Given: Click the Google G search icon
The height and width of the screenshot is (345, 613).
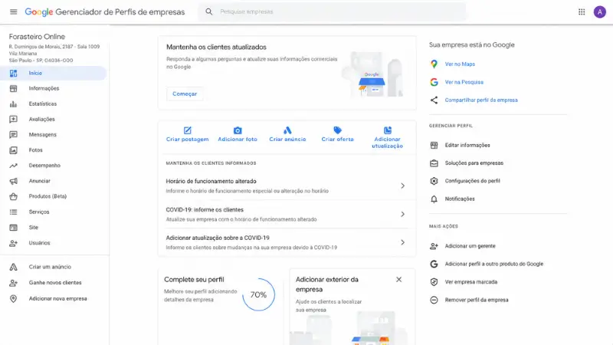Looking at the screenshot, I should click(x=434, y=82).
